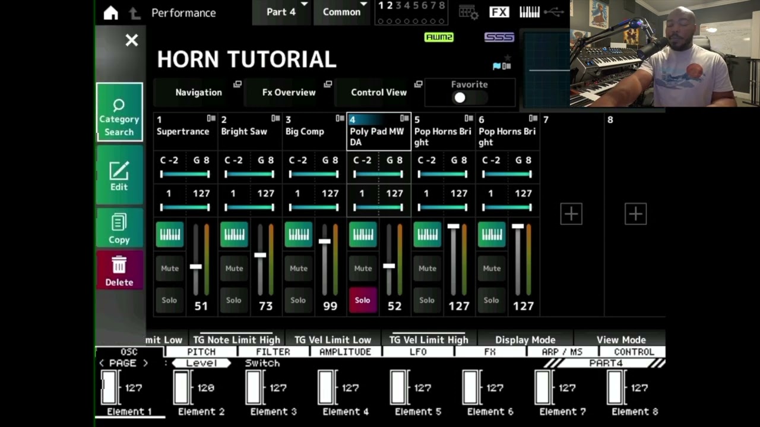Select the HORN TUTORIAL performance name
The width and height of the screenshot is (760, 427).
point(246,59)
